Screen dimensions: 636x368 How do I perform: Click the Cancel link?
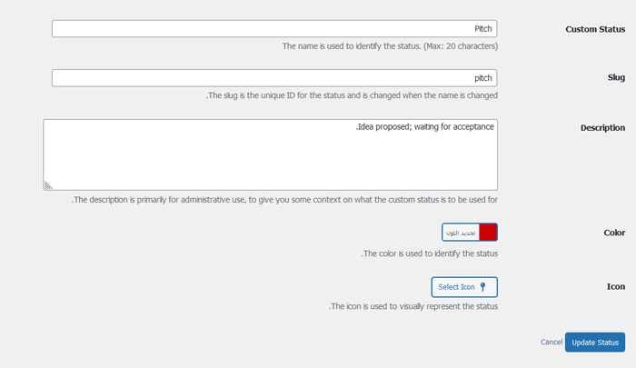552,343
